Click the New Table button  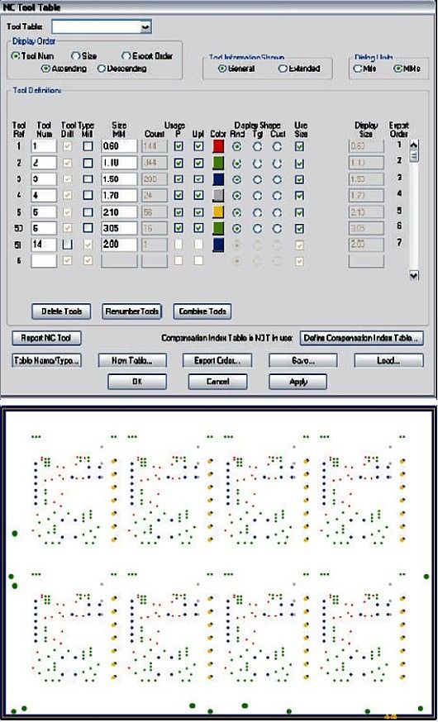click(x=132, y=360)
